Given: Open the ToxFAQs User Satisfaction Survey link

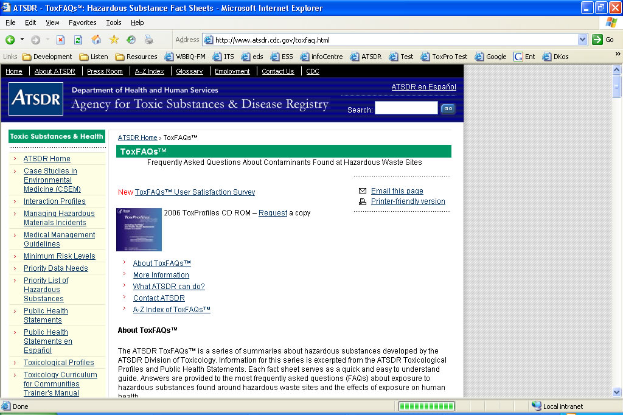Looking at the screenshot, I should 195,192.
